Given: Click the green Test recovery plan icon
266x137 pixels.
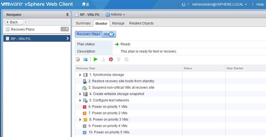Looking at the screenshot, I should click(x=95, y=59).
